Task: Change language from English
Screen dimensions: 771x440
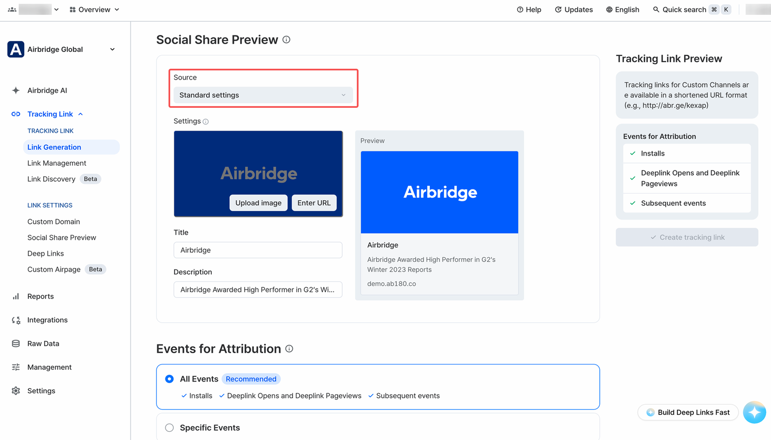Action: [x=622, y=10]
